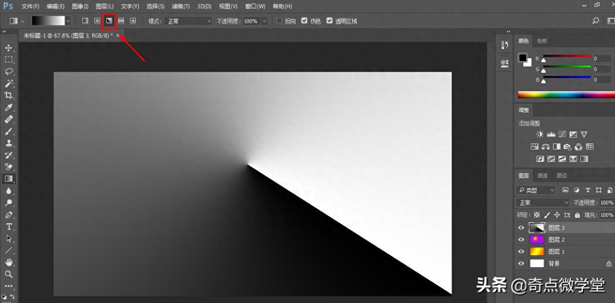The width and height of the screenshot is (615, 303).
Task: Expand the gradient preset picker arrow
Action: pyautogui.click(x=68, y=21)
